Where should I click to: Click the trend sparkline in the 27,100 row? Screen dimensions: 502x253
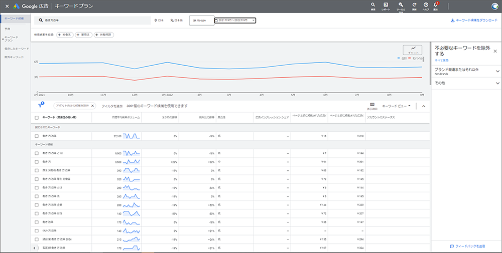(x=132, y=136)
